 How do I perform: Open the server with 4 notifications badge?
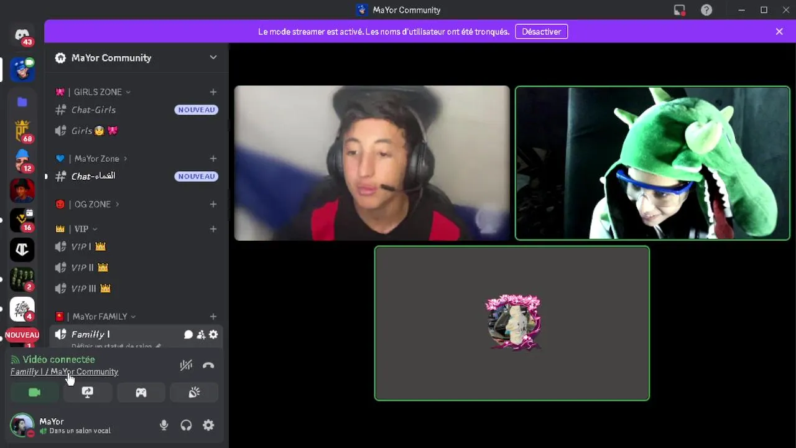[22, 309]
